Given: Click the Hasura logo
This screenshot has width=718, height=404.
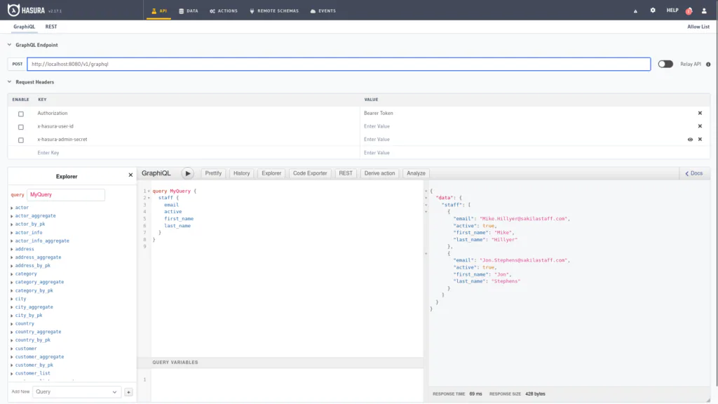Looking at the screenshot, I should tap(27, 10).
